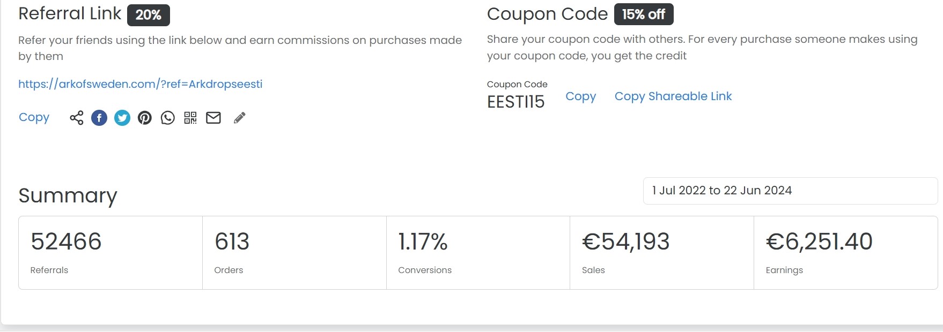Screen dimensions: 943x332
Task: Click the 15% off badge
Action: [x=643, y=14]
